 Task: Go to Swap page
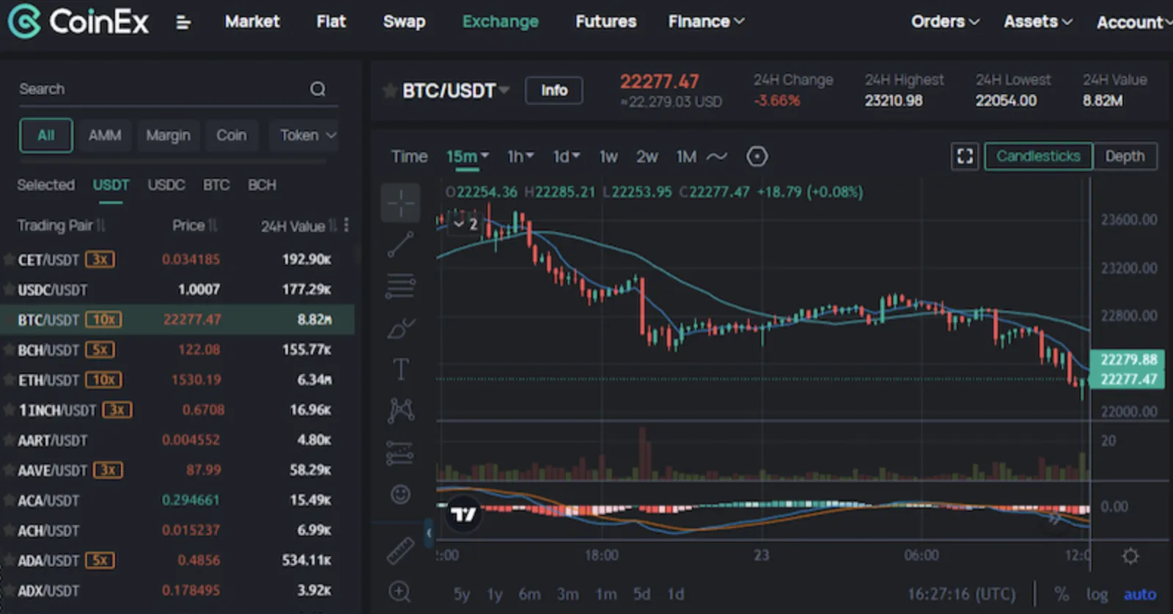[x=404, y=22]
